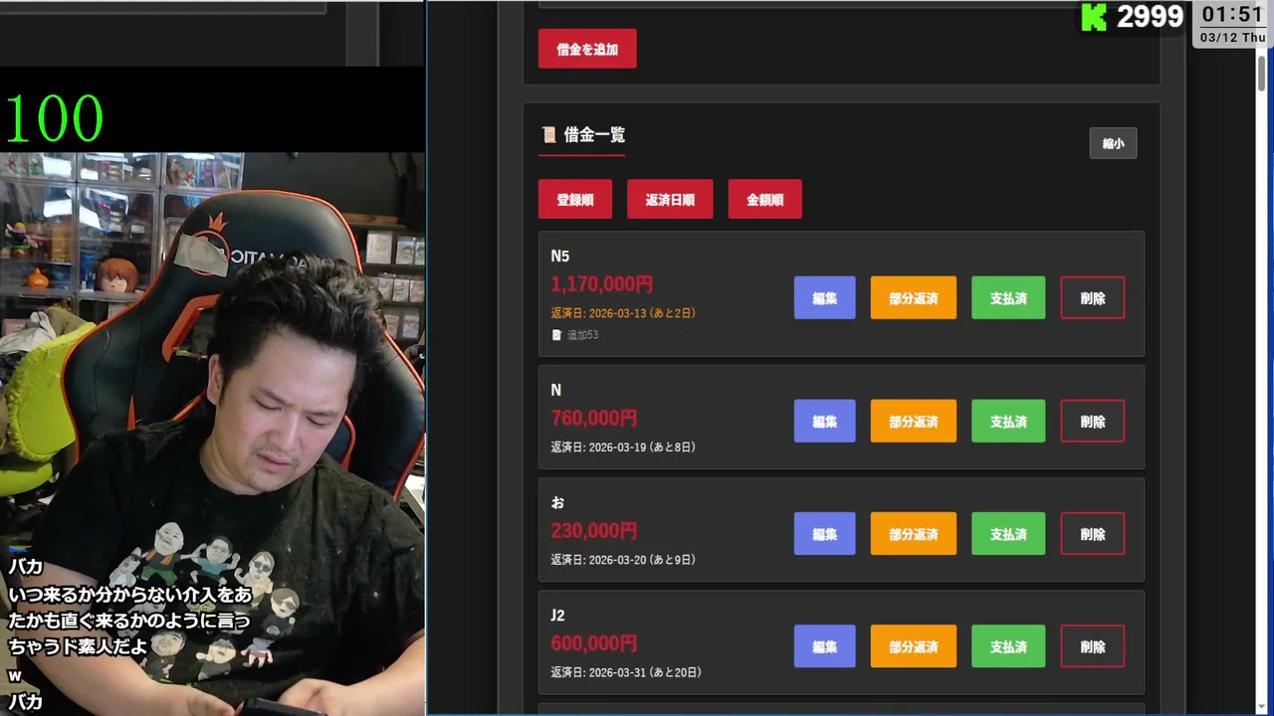Screen dimensions: 1274x716
Task: Edit the 760,000円 N entry
Action: pos(824,421)
